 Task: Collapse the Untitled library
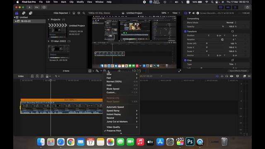[14, 17]
